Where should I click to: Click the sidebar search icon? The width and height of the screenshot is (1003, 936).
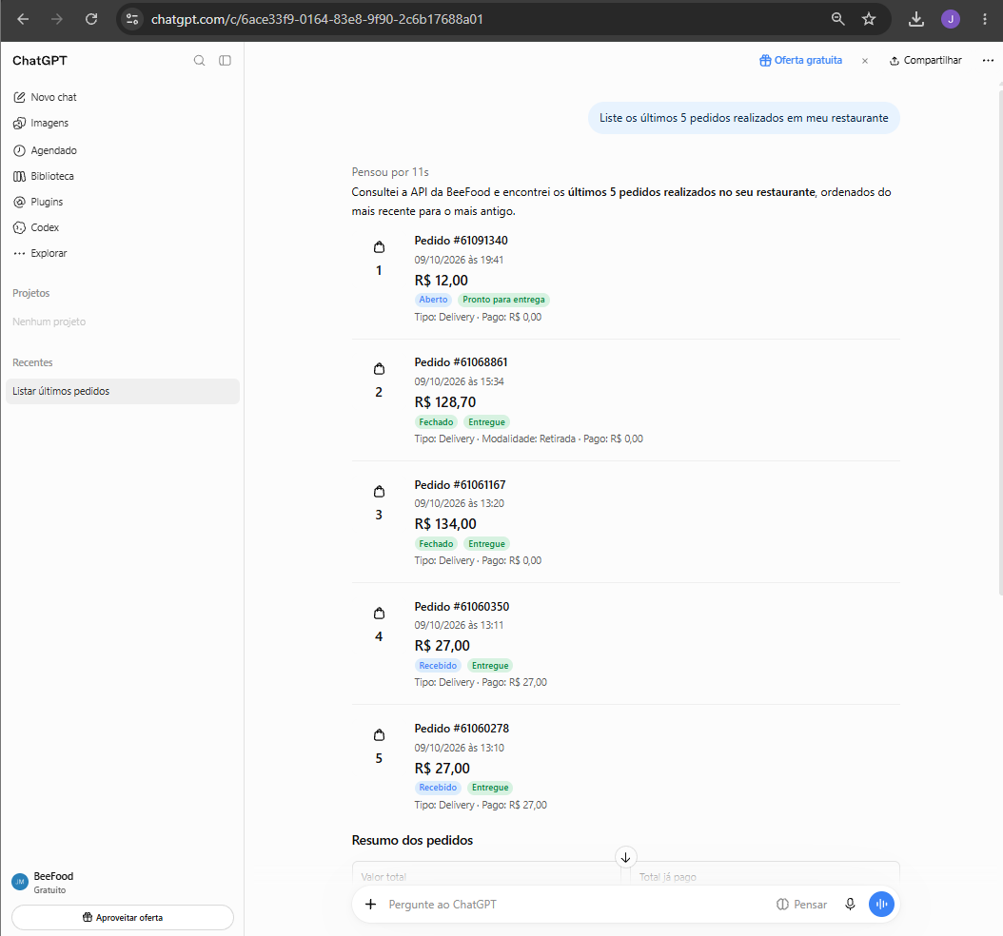click(x=200, y=61)
